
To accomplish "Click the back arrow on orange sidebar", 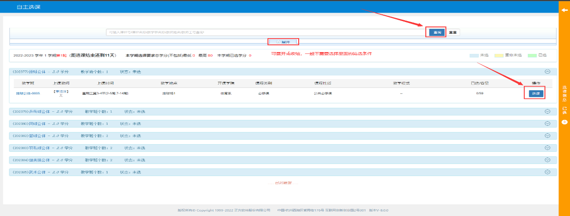I will [x=564, y=9].
